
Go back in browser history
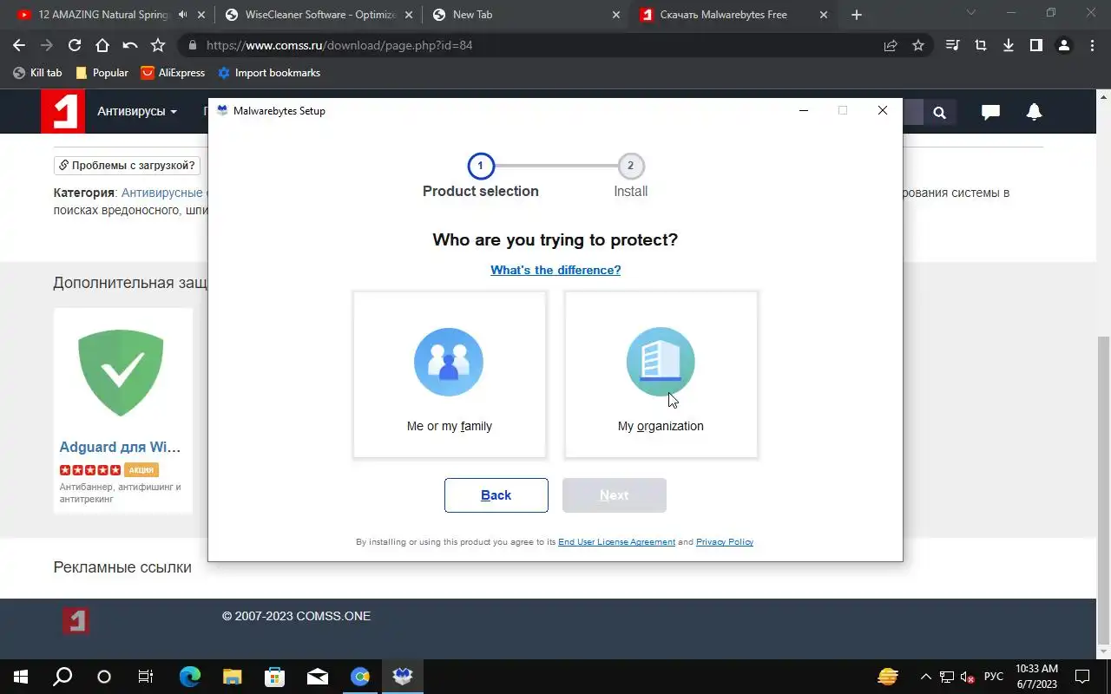pos(19,45)
